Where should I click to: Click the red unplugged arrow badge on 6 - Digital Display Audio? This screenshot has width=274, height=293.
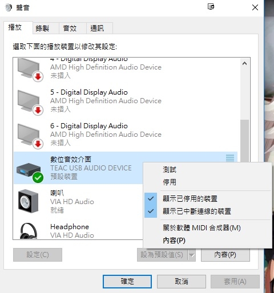pyautogui.click(x=38, y=144)
